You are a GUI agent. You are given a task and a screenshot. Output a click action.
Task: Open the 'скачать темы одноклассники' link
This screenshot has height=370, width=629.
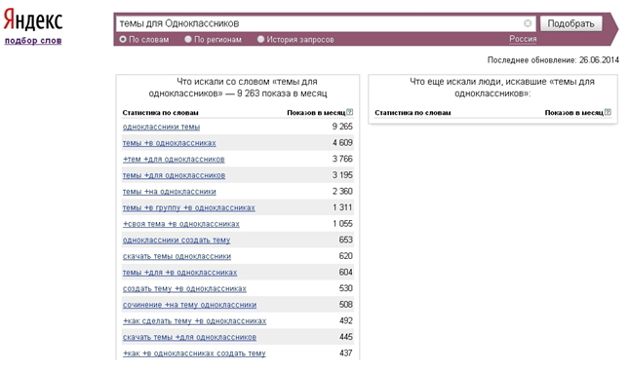177,256
